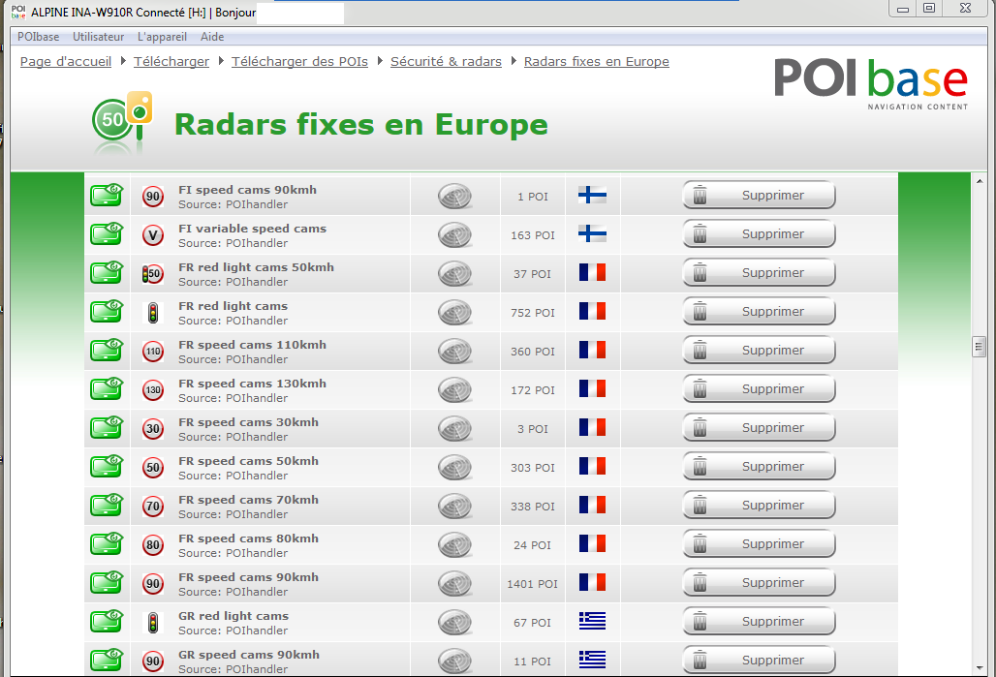
Task: Click the Finnish flag in FI speed cams 90kmh row
Action: (x=592, y=196)
